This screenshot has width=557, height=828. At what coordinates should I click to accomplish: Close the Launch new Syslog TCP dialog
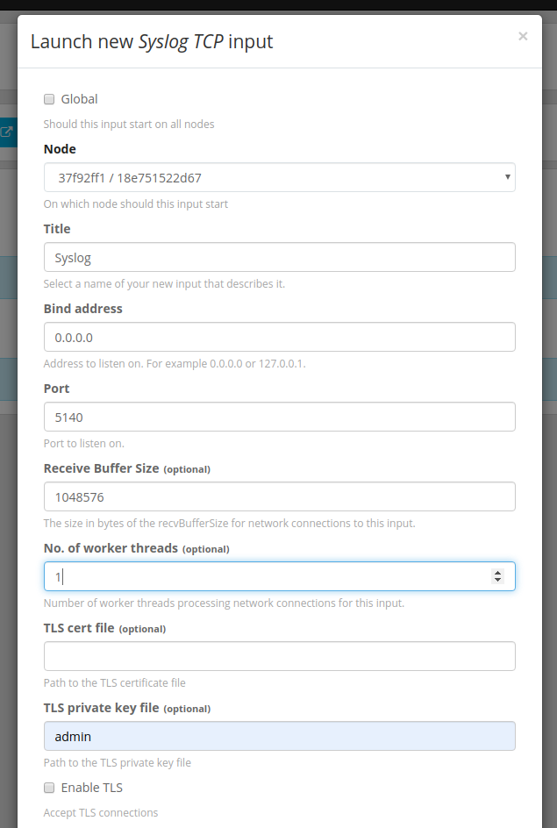coord(523,36)
